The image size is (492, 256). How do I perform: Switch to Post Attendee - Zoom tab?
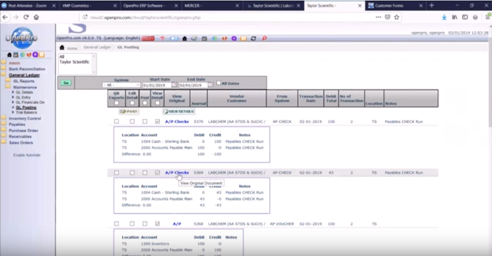coord(29,5)
